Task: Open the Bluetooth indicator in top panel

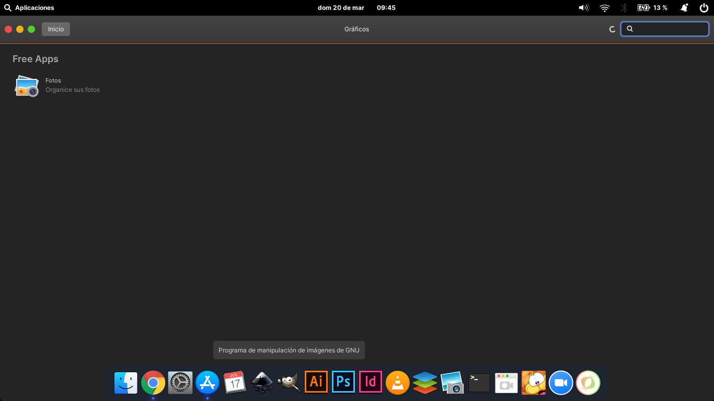Action: 624,8
